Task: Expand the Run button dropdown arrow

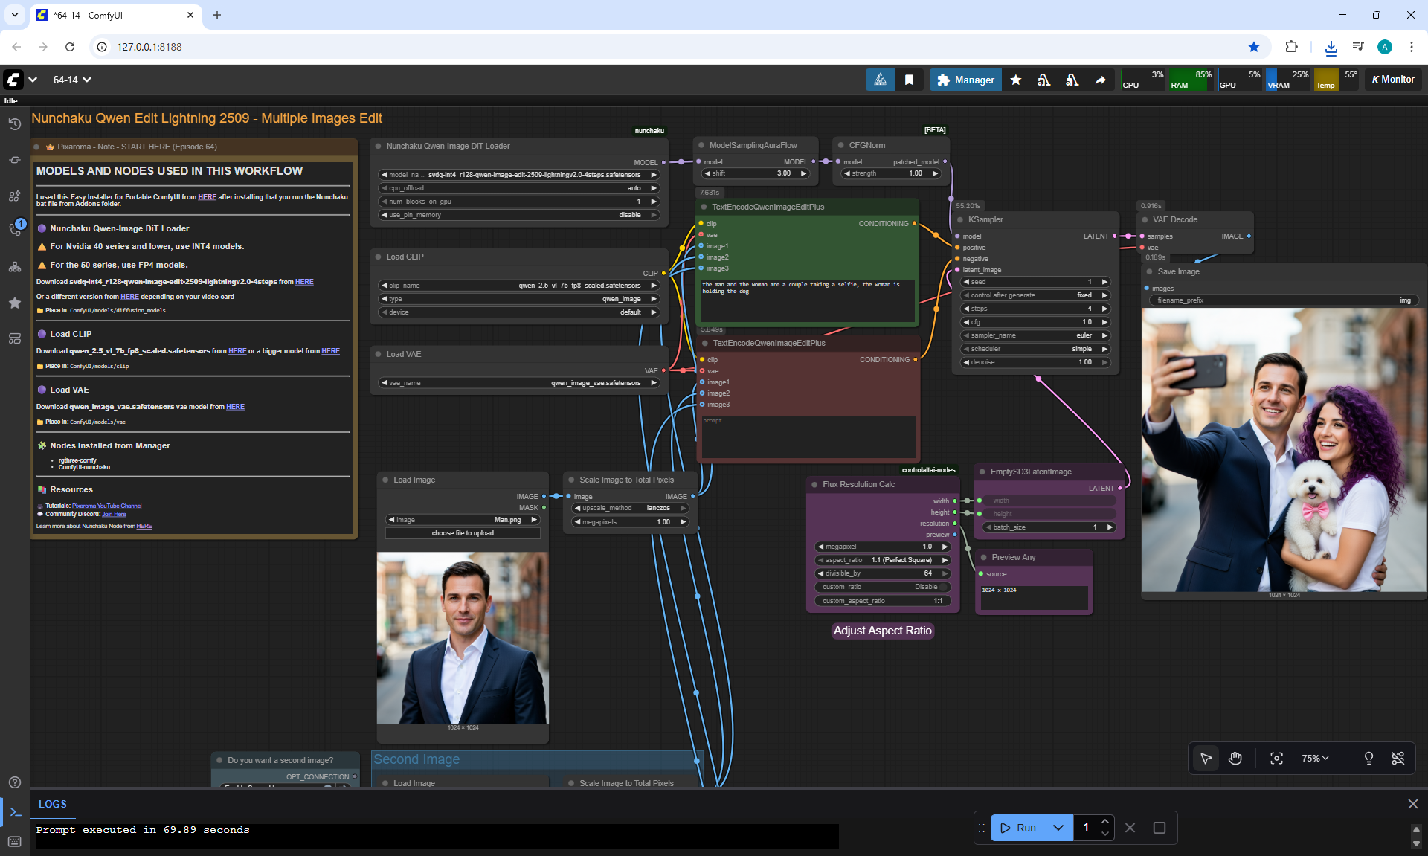Action: [x=1058, y=828]
